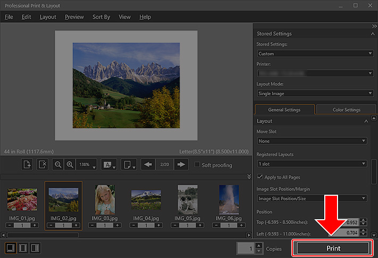Uncheck Apply to All Pages
The height and width of the screenshot is (258, 378).
[x=260, y=176]
